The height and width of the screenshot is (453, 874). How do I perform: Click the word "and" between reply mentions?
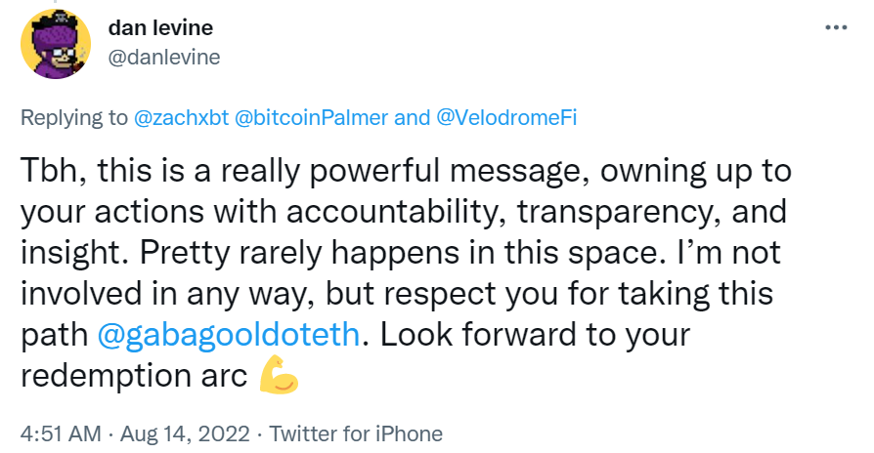(411, 118)
